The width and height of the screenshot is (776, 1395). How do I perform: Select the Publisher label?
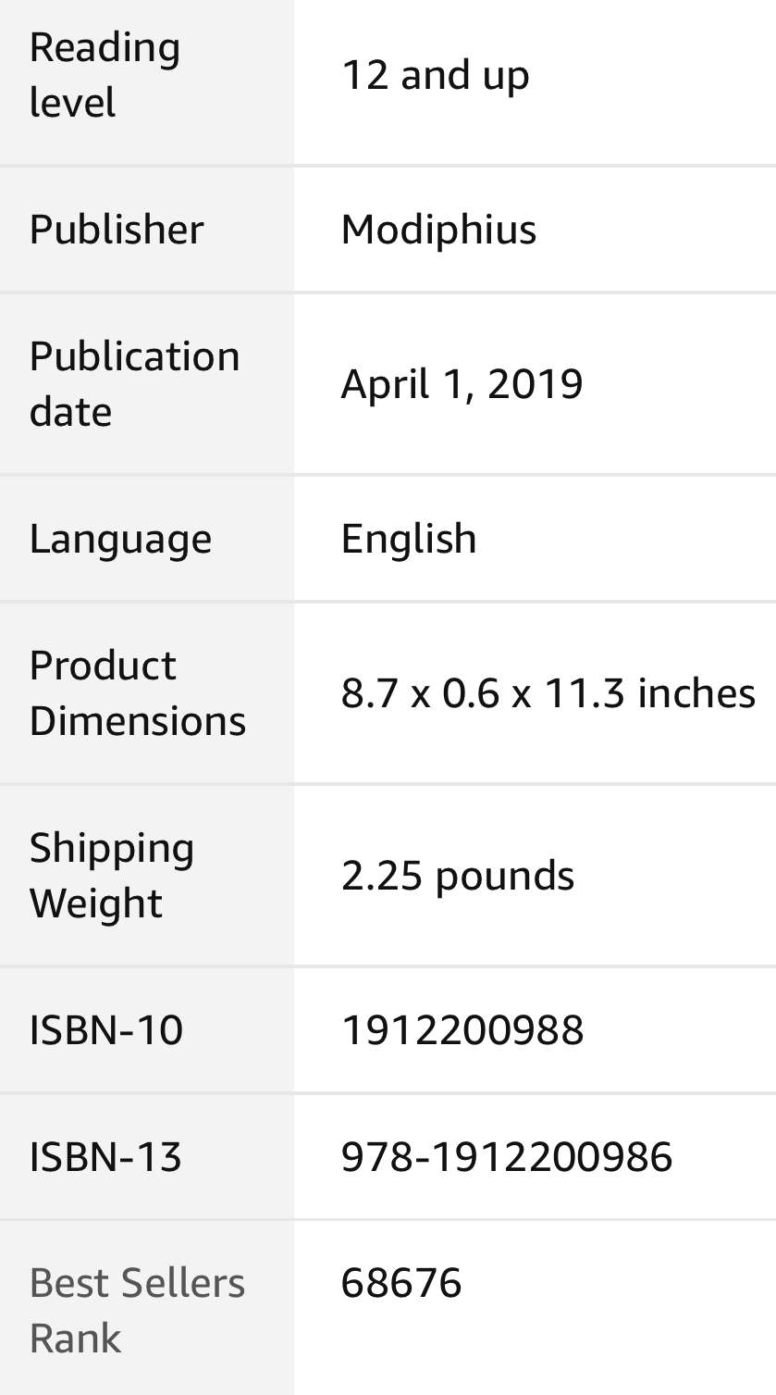117,230
